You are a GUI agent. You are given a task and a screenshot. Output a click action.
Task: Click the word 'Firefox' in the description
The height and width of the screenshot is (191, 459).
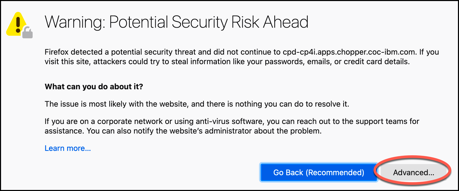tap(56, 52)
